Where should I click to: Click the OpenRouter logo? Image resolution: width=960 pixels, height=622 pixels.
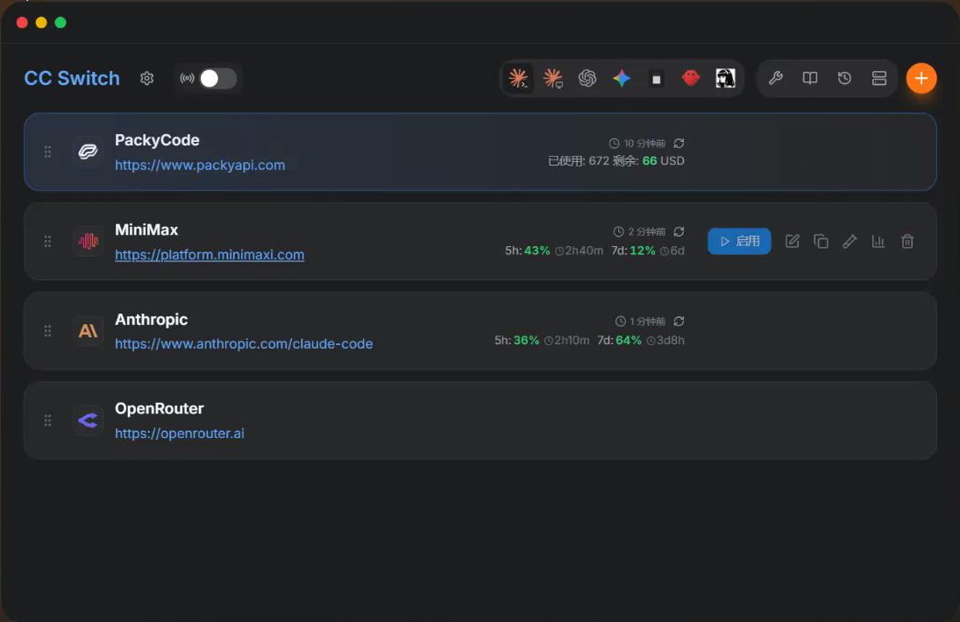click(x=88, y=421)
